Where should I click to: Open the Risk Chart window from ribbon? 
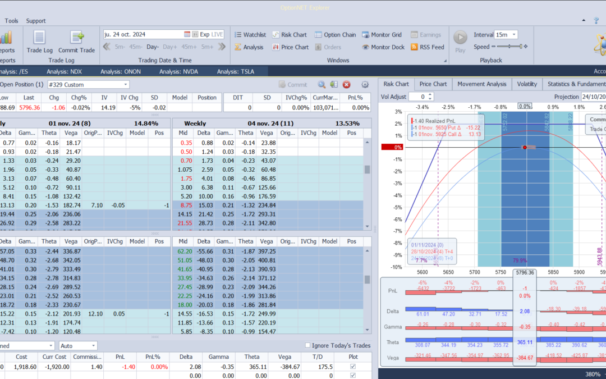pos(290,35)
